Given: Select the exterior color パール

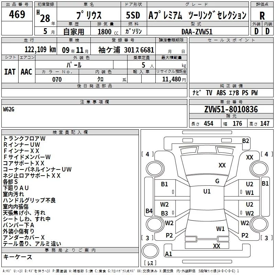Looking at the screenshot, I should 74,65.
